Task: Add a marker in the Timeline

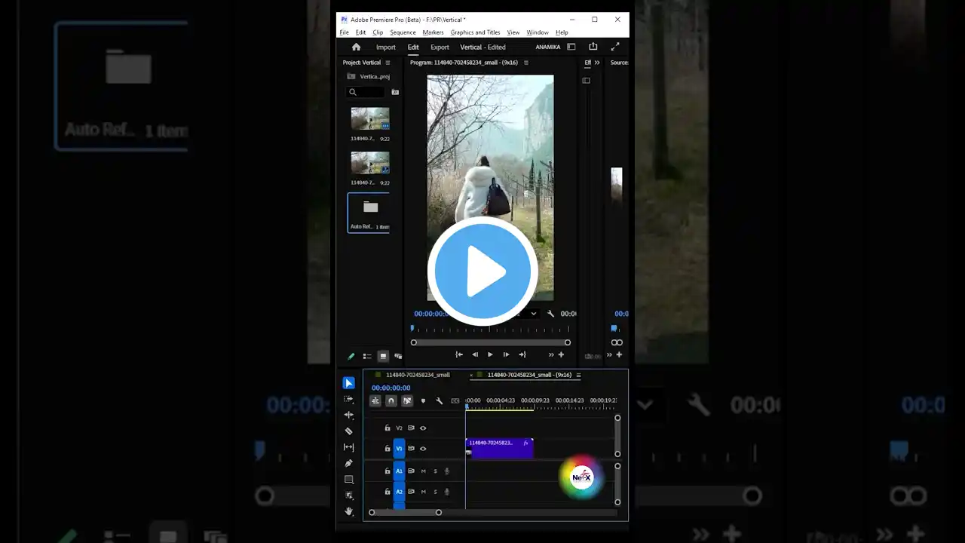Action: [x=423, y=401]
